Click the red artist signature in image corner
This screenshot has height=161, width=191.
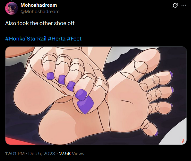(x=183, y=141)
